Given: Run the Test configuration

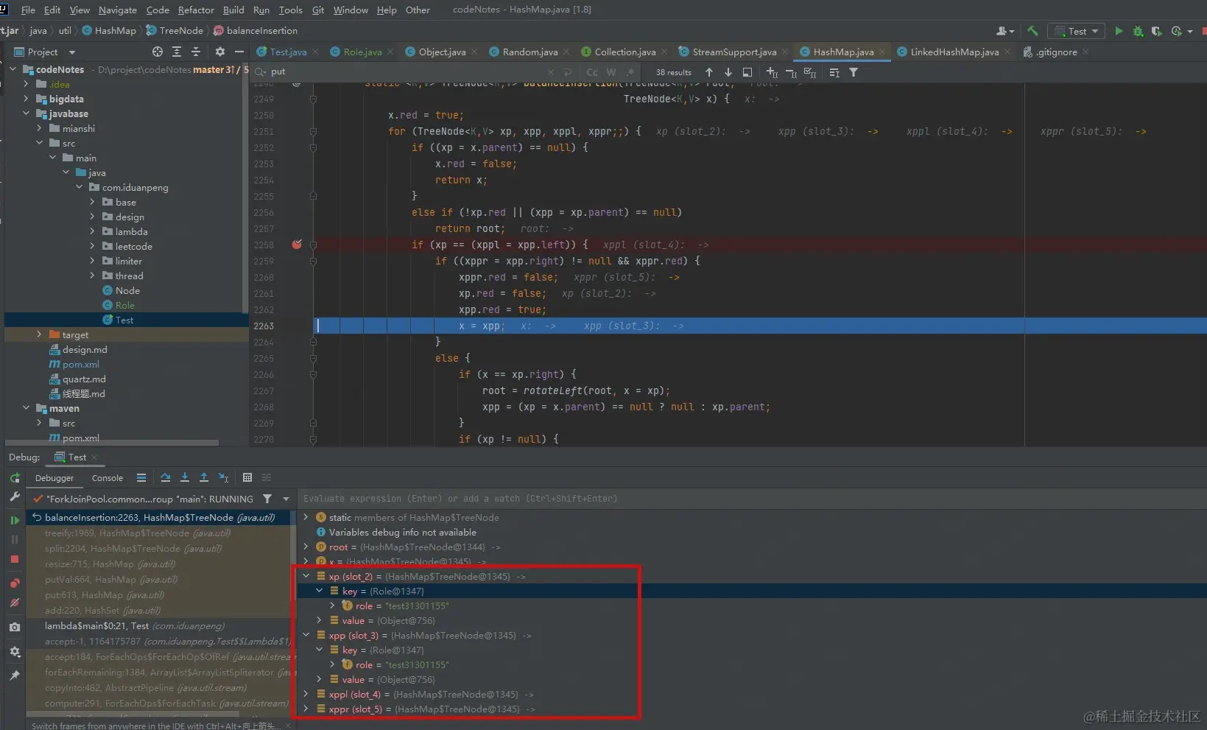Looking at the screenshot, I should pos(1119,31).
